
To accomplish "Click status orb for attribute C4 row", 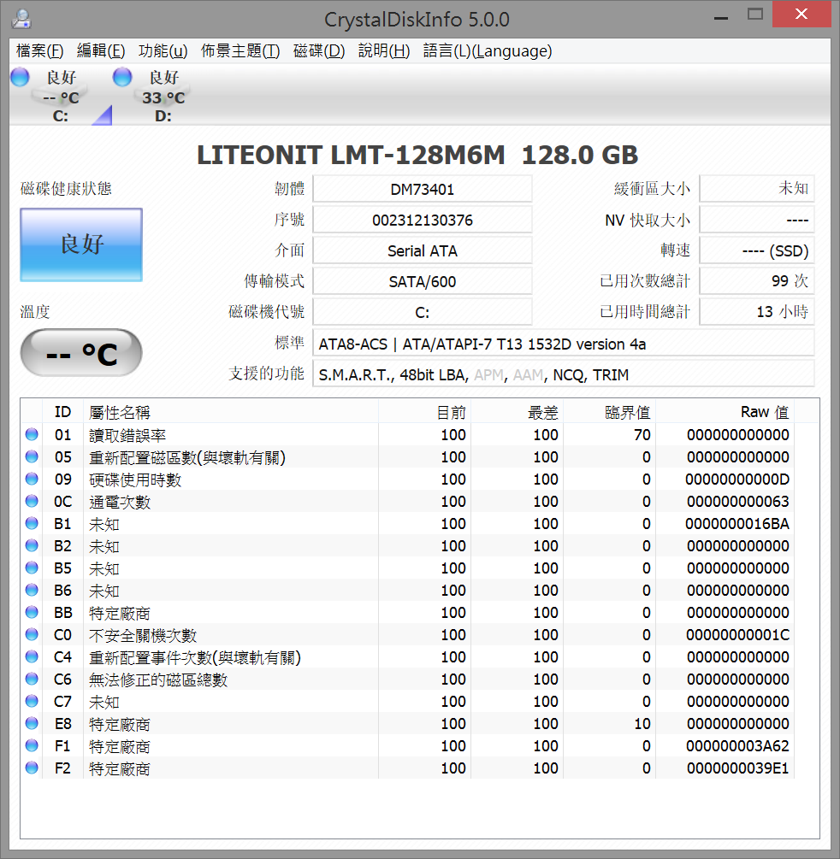I will pos(32,656).
